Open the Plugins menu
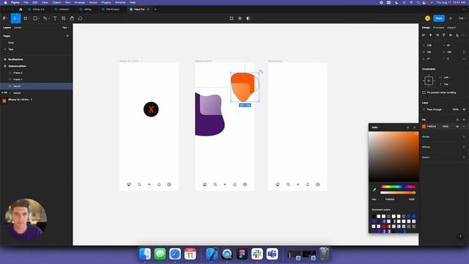The width and height of the screenshot is (469, 264). point(106,2)
